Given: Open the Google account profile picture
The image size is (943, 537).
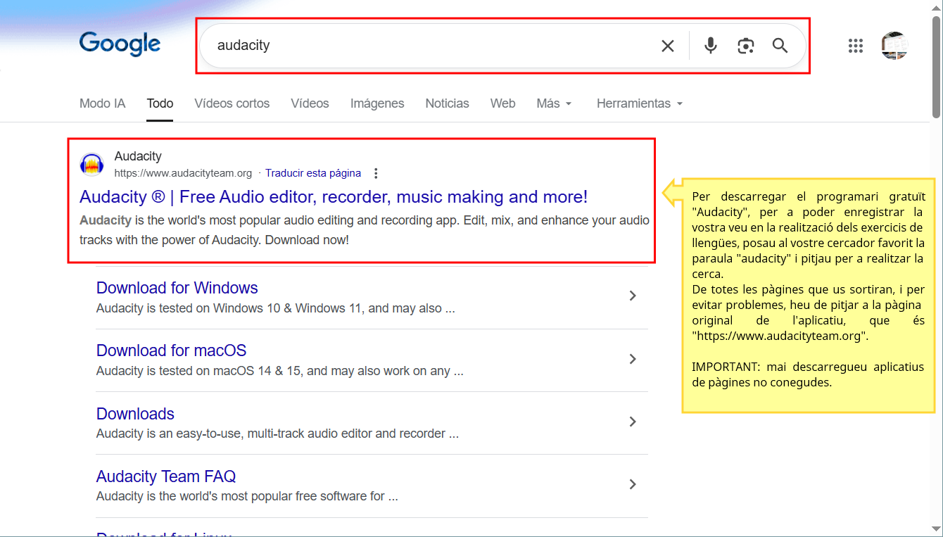Looking at the screenshot, I should point(894,46).
